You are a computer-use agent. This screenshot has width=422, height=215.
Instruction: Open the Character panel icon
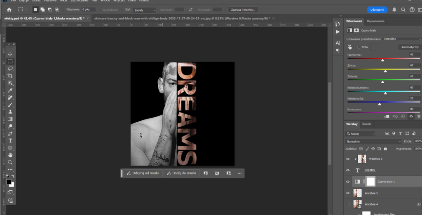point(338,43)
